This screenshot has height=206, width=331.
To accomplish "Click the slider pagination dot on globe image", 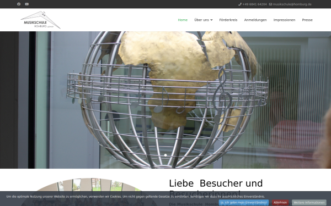I will pyautogui.click(x=165, y=155).
